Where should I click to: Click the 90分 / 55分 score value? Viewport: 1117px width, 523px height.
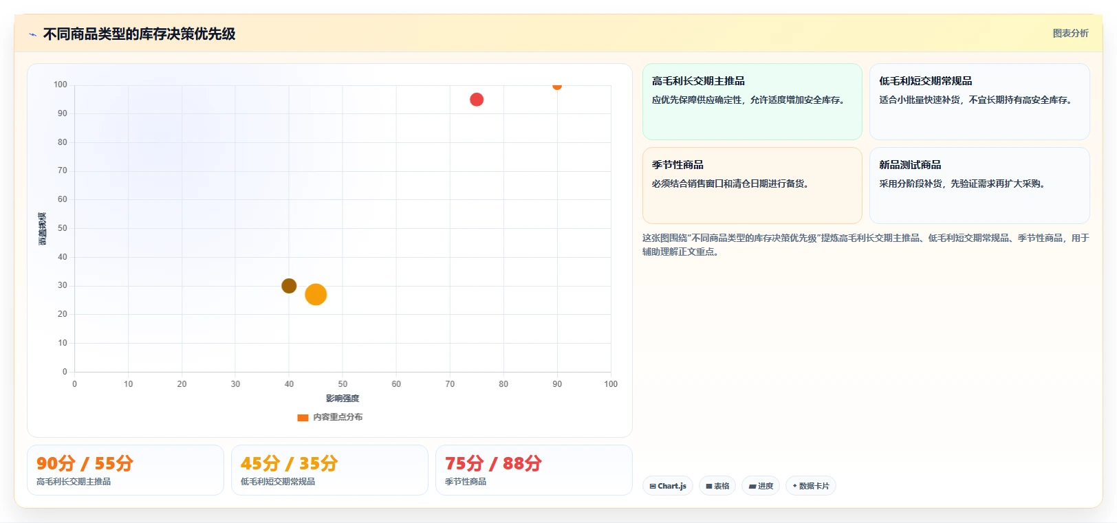click(85, 463)
